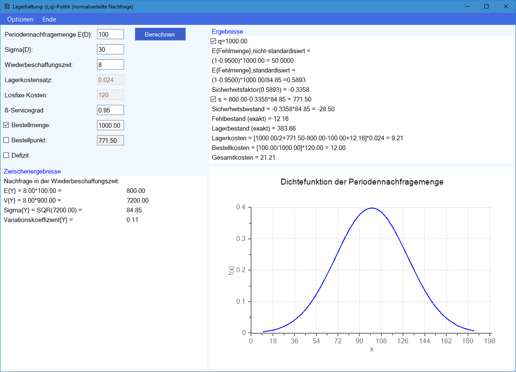
Task: Toggle the s = 771.50 result checkbox
Action: point(213,99)
